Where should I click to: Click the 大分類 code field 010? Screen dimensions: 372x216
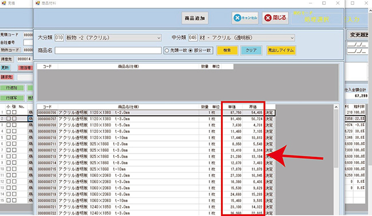click(x=59, y=38)
